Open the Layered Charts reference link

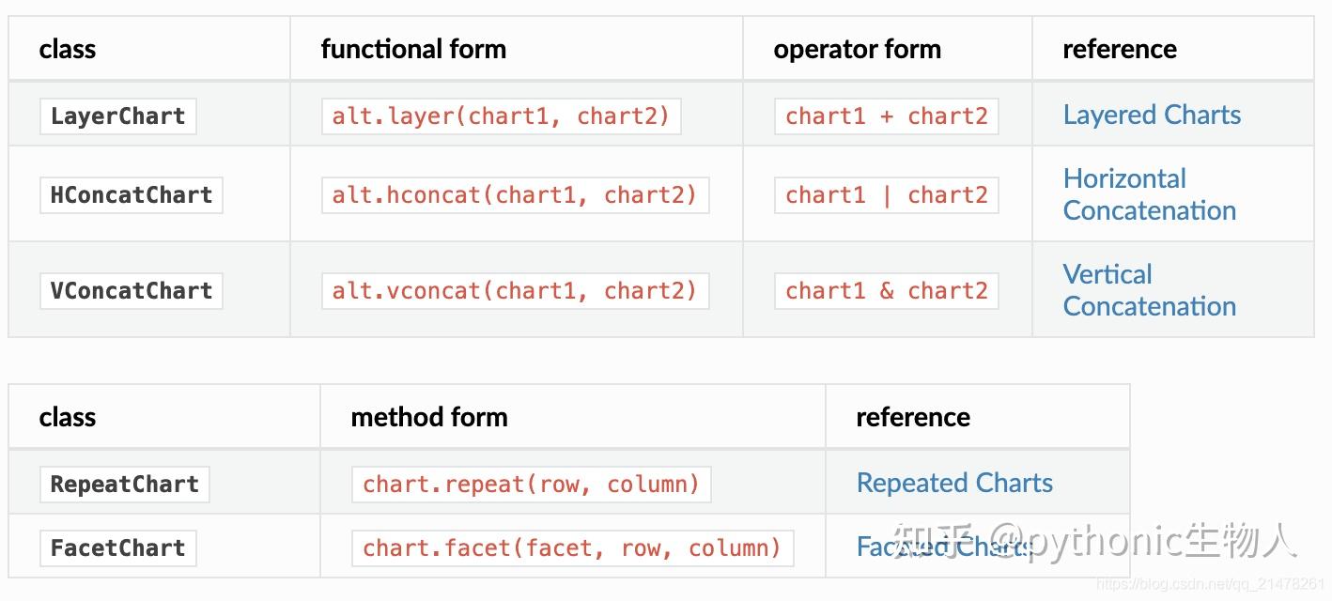click(x=1151, y=115)
